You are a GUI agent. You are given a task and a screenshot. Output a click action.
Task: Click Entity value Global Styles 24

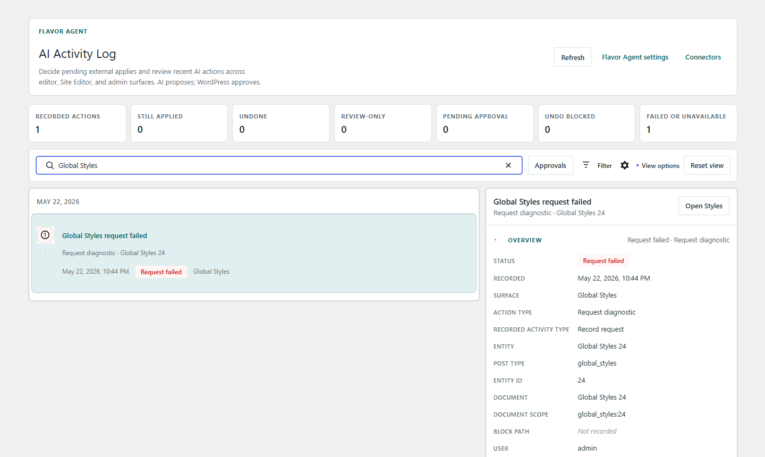(x=602, y=346)
